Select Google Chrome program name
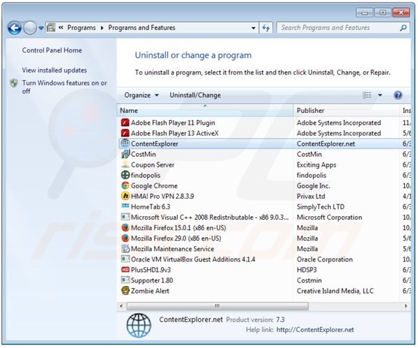The width and height of the screenshot is (418, 348). point(154,186)
